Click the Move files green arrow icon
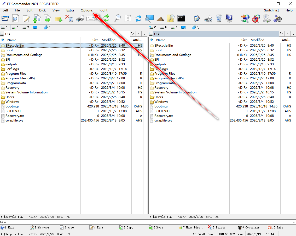This screenshot has height=236, width=296. click(x=48, y=18)
